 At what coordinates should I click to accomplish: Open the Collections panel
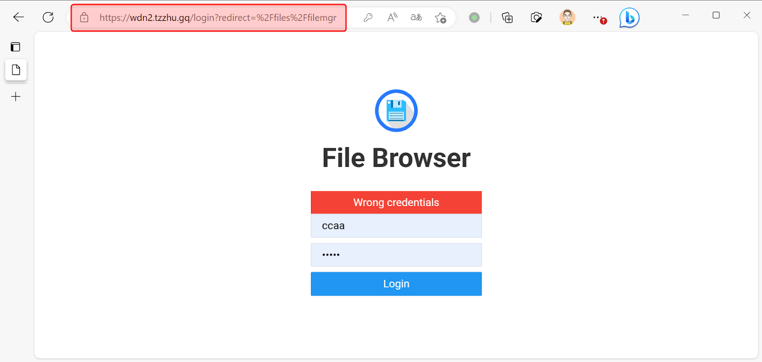coord(507,18)
